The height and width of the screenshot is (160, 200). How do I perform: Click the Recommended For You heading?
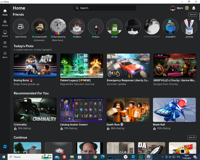[31, 93]
